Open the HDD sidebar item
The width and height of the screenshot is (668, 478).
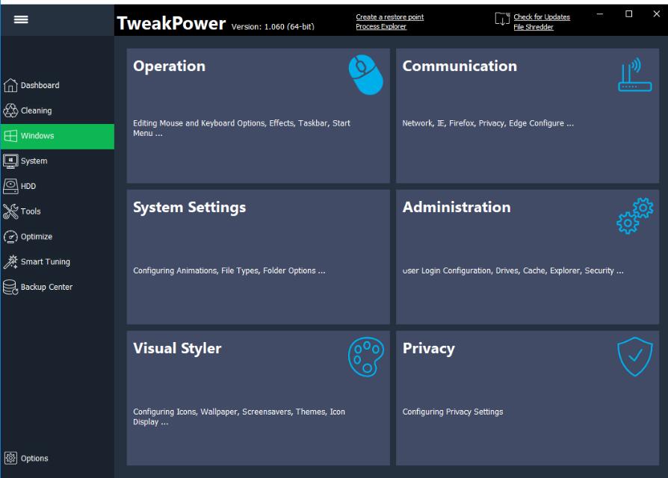(x=28, y=187)
